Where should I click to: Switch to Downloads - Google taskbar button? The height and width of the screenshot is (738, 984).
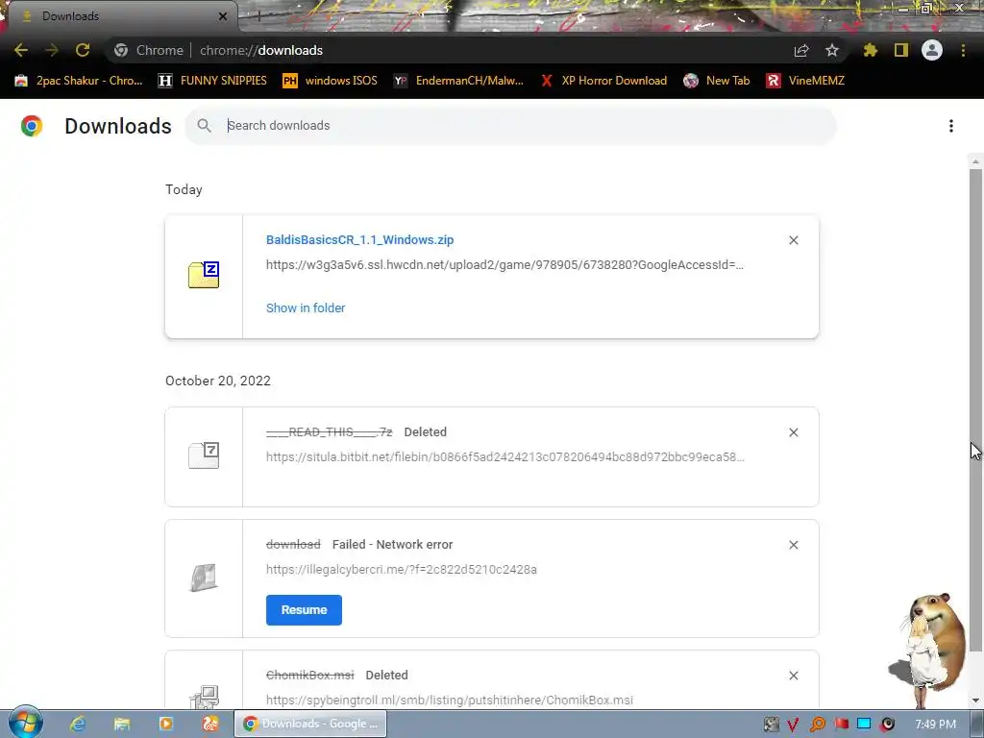310,724
